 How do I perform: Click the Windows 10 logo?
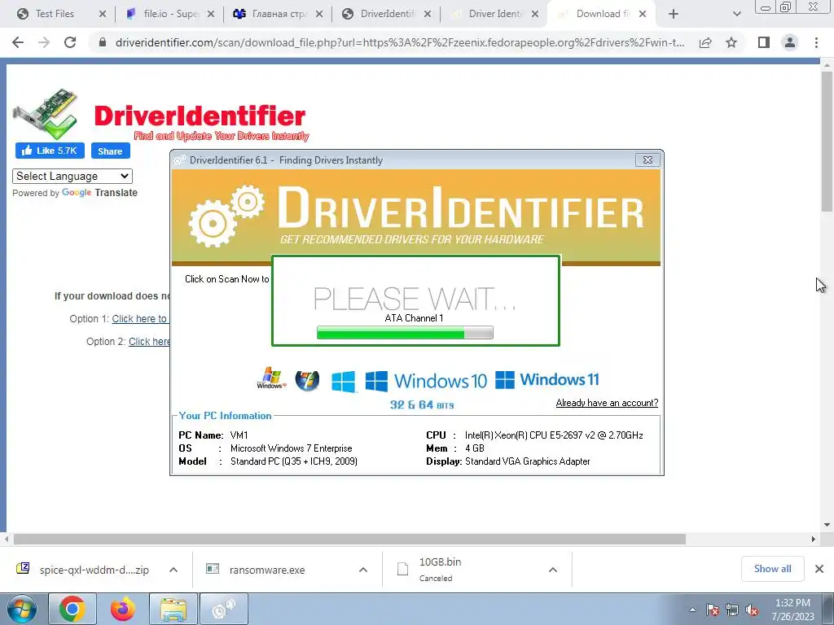point(426,381)
